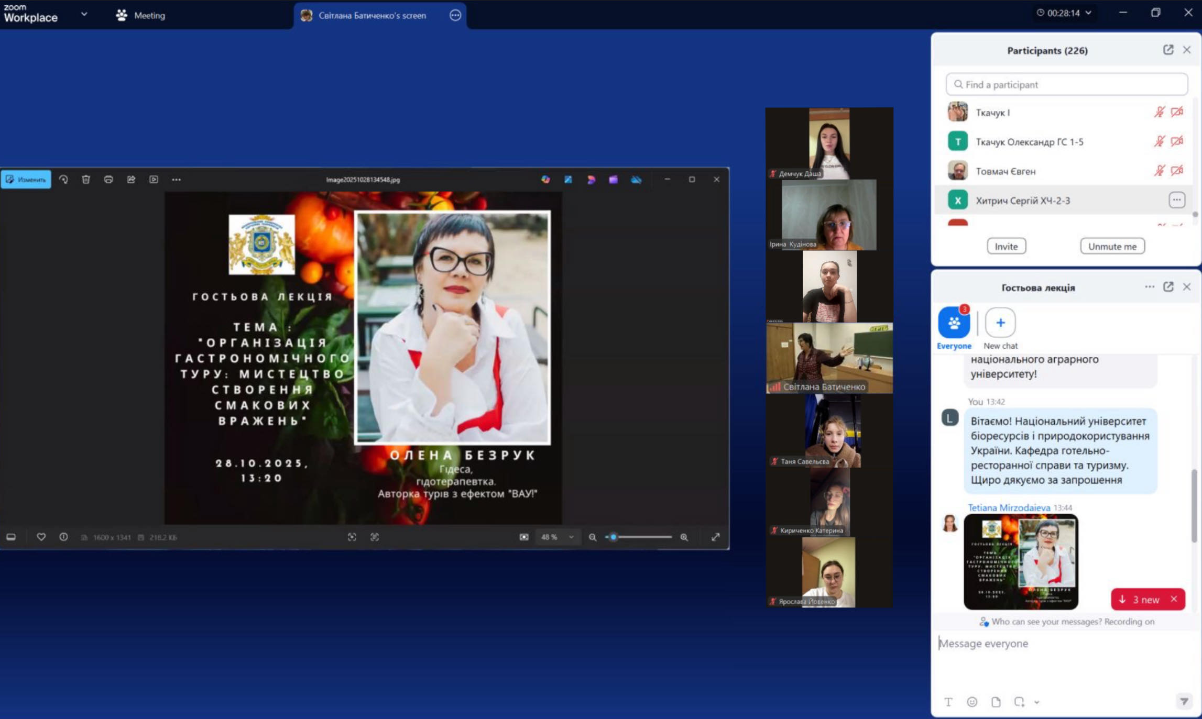Click the file attachment icon in chat
The image size is (1202, 719).
996,702
